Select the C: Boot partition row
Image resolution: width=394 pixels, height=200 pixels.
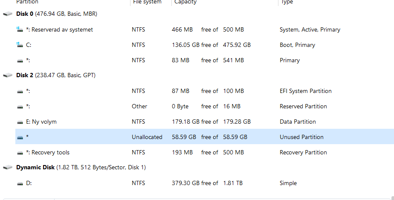(x=205, y=45)
